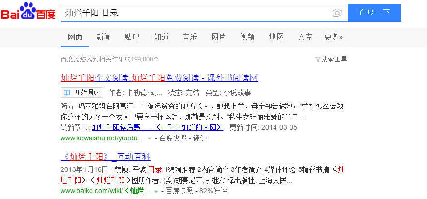The image size is (427, 199).
Task: Open the 视频 tab
Action: tap(247, 37)
